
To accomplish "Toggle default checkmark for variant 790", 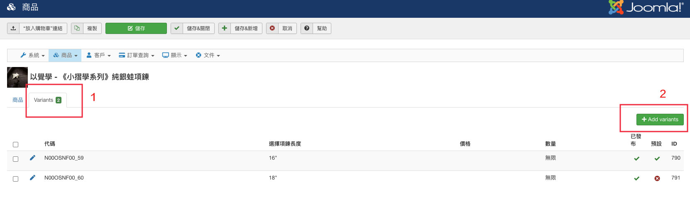I will [657, 158].
